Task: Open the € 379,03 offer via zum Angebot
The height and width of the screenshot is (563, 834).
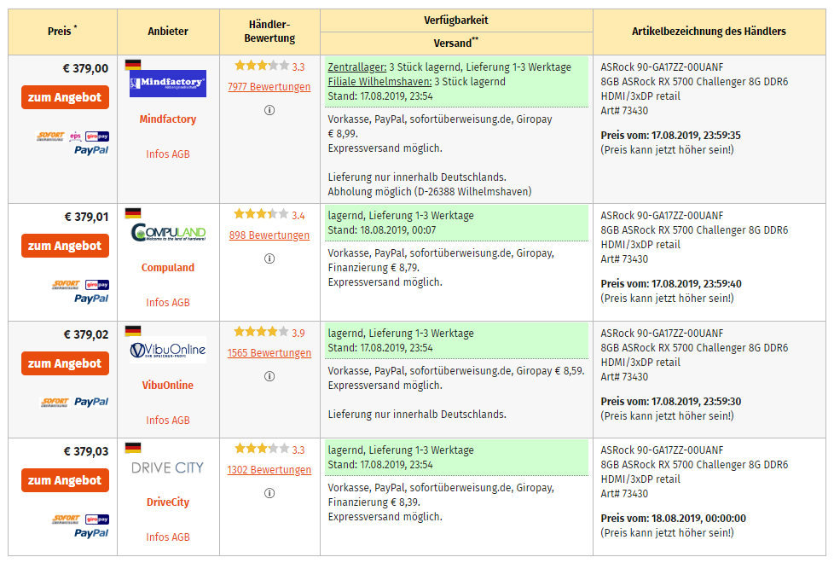Action: [x=65, y=480]
